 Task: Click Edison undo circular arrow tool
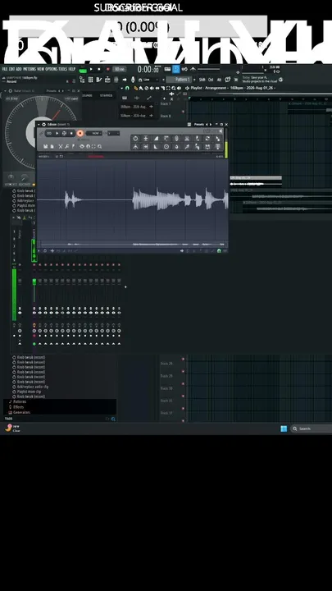(x=135, y=139)
